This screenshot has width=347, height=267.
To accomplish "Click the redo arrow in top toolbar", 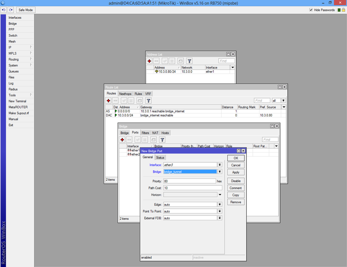I will tap(11, 10).
